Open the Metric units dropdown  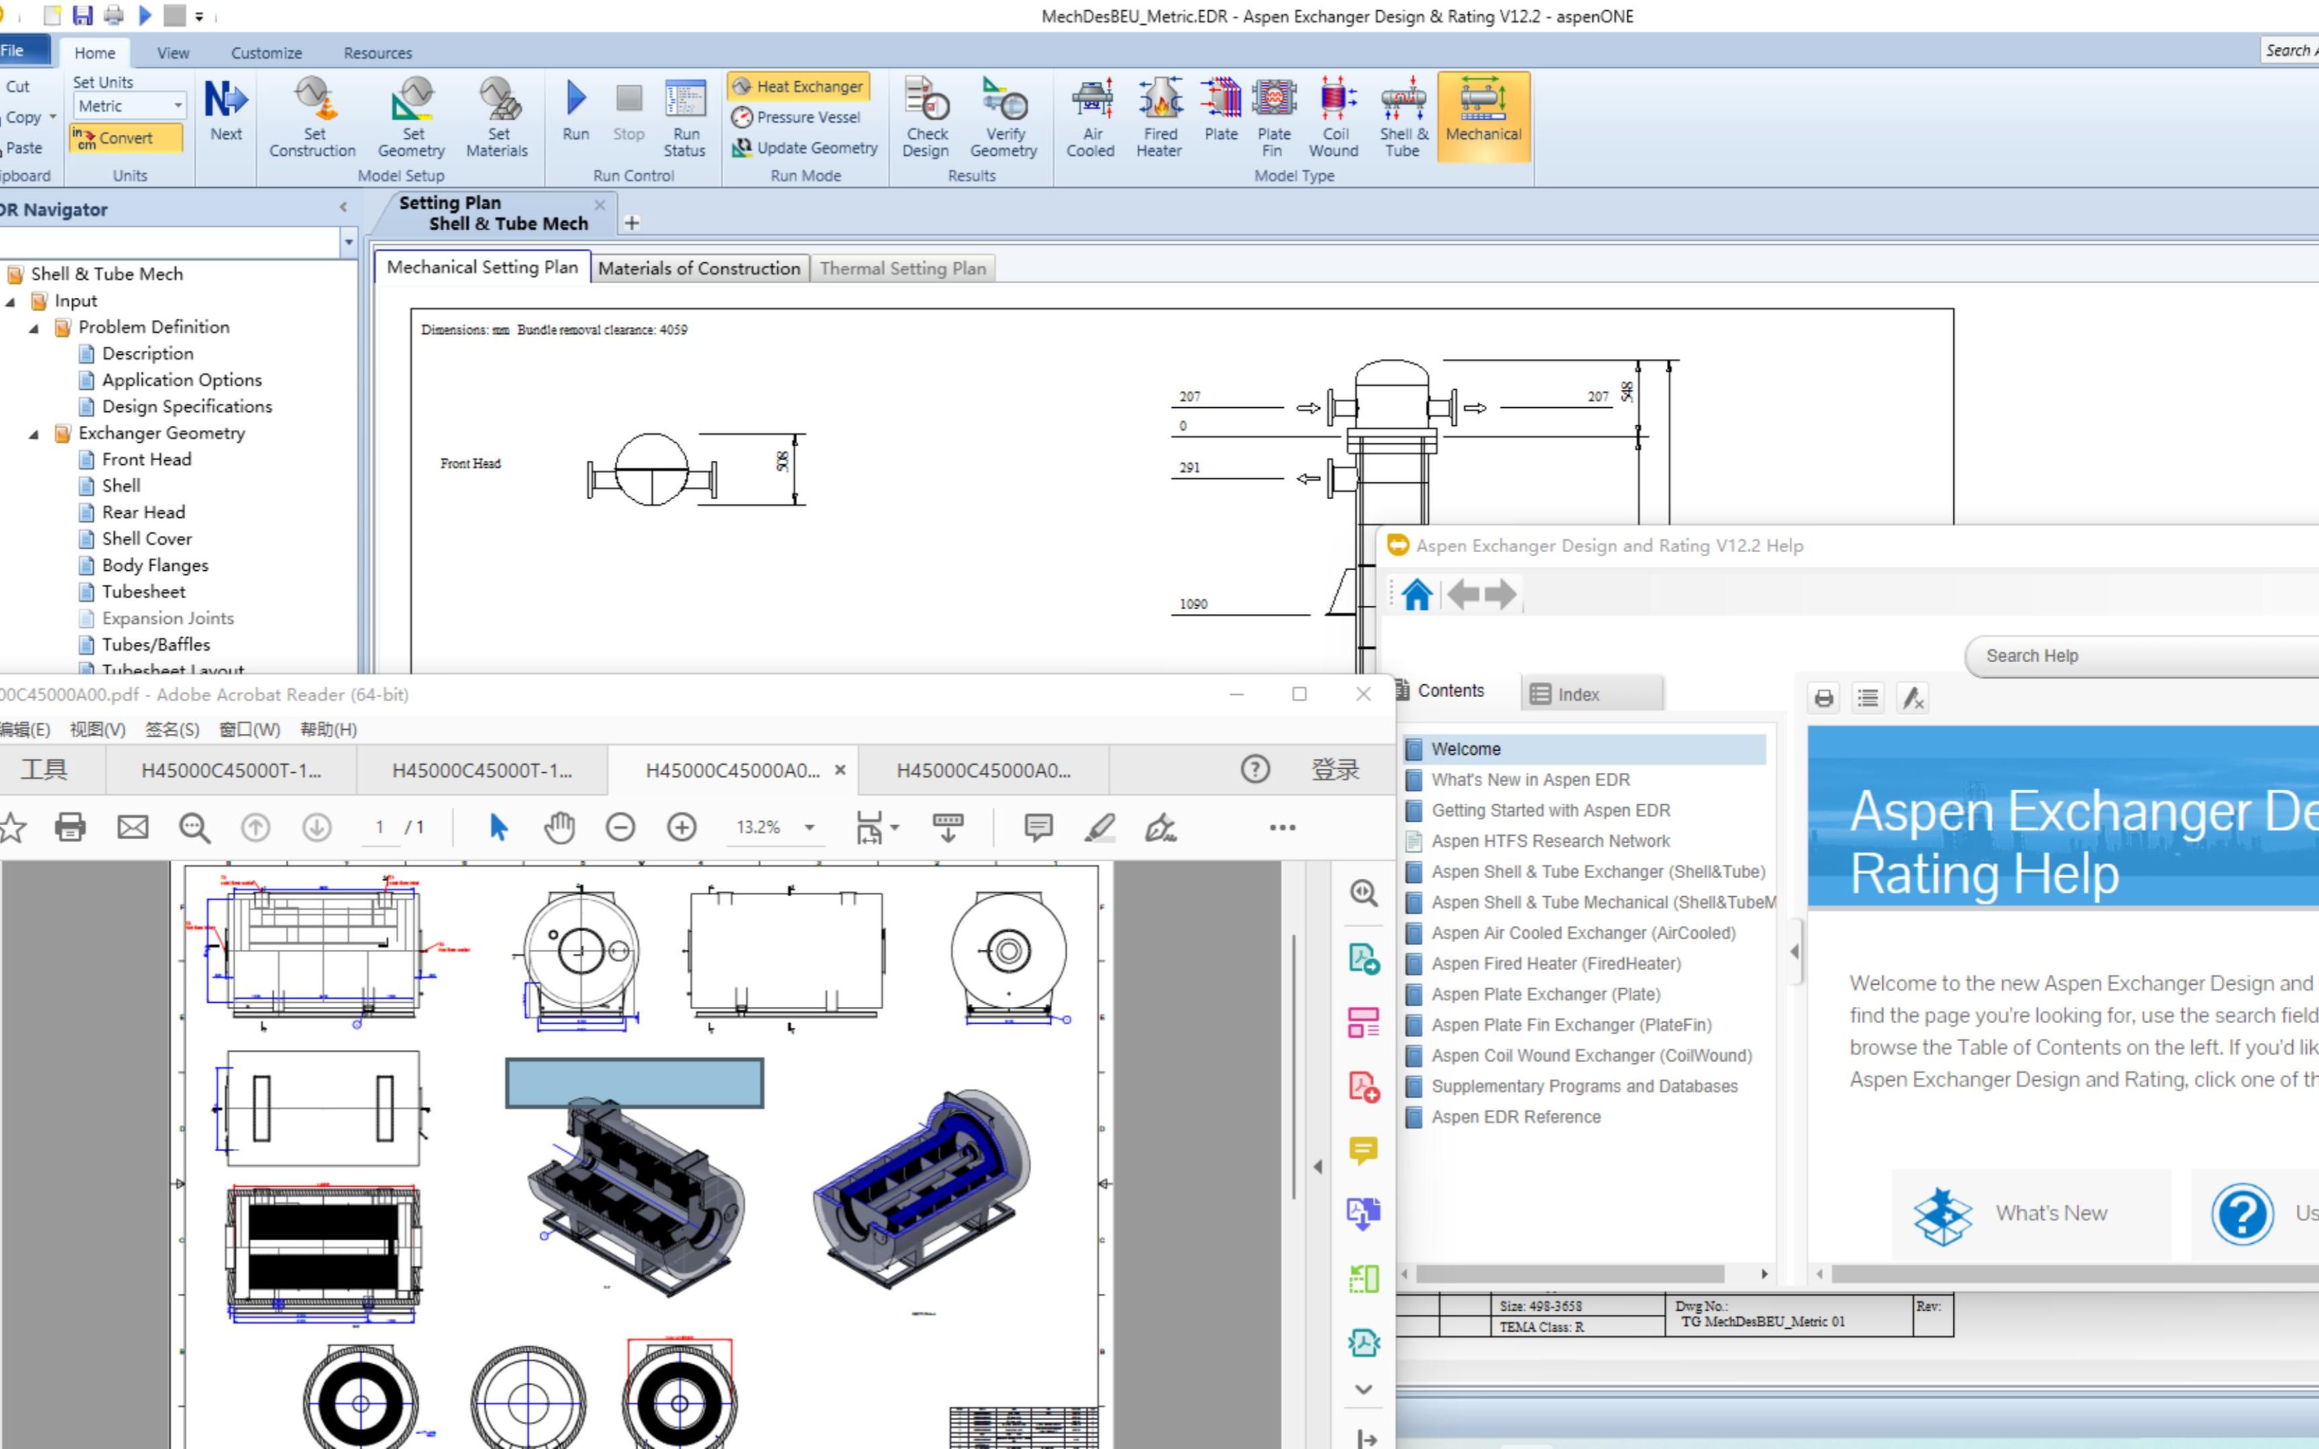pos(177,105)
